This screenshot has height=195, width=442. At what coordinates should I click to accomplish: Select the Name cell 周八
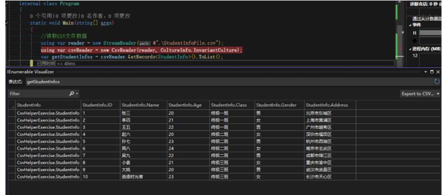143,149
